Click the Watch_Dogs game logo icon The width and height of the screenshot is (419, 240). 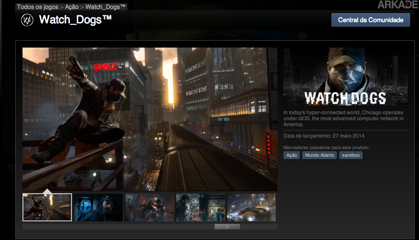tap(27, 20)
